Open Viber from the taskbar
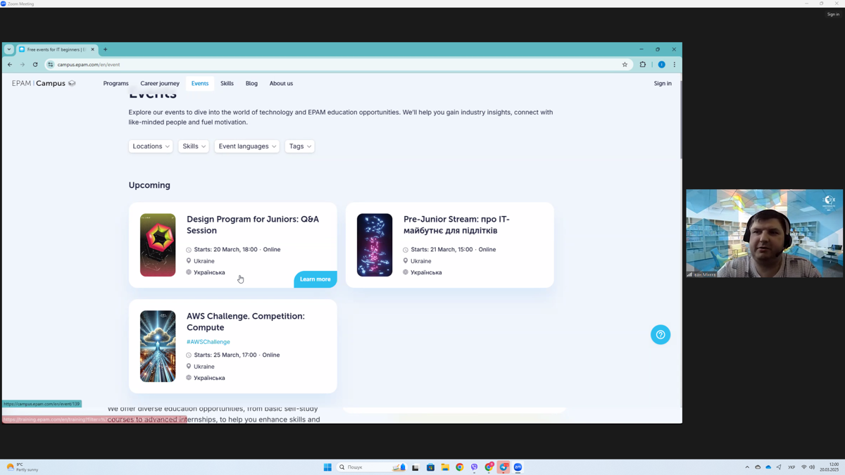845x475 pixels. tap(475, 467)
